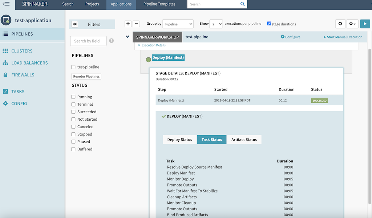Click the search magnifier icon
Viewport: 372px width, 218px height.
(x=242, y=4)
